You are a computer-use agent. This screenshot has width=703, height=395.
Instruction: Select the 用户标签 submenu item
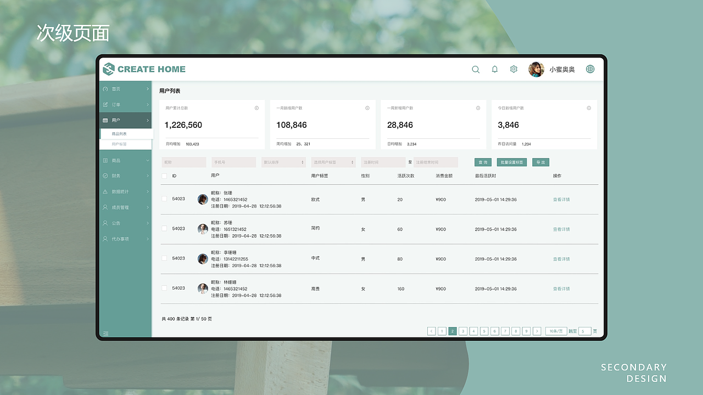coord(125,144)
